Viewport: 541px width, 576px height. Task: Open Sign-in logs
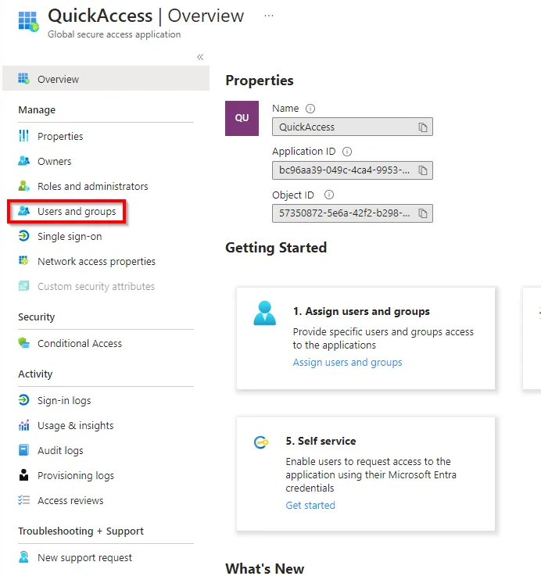pyautogui.click(x=64, y=400)
